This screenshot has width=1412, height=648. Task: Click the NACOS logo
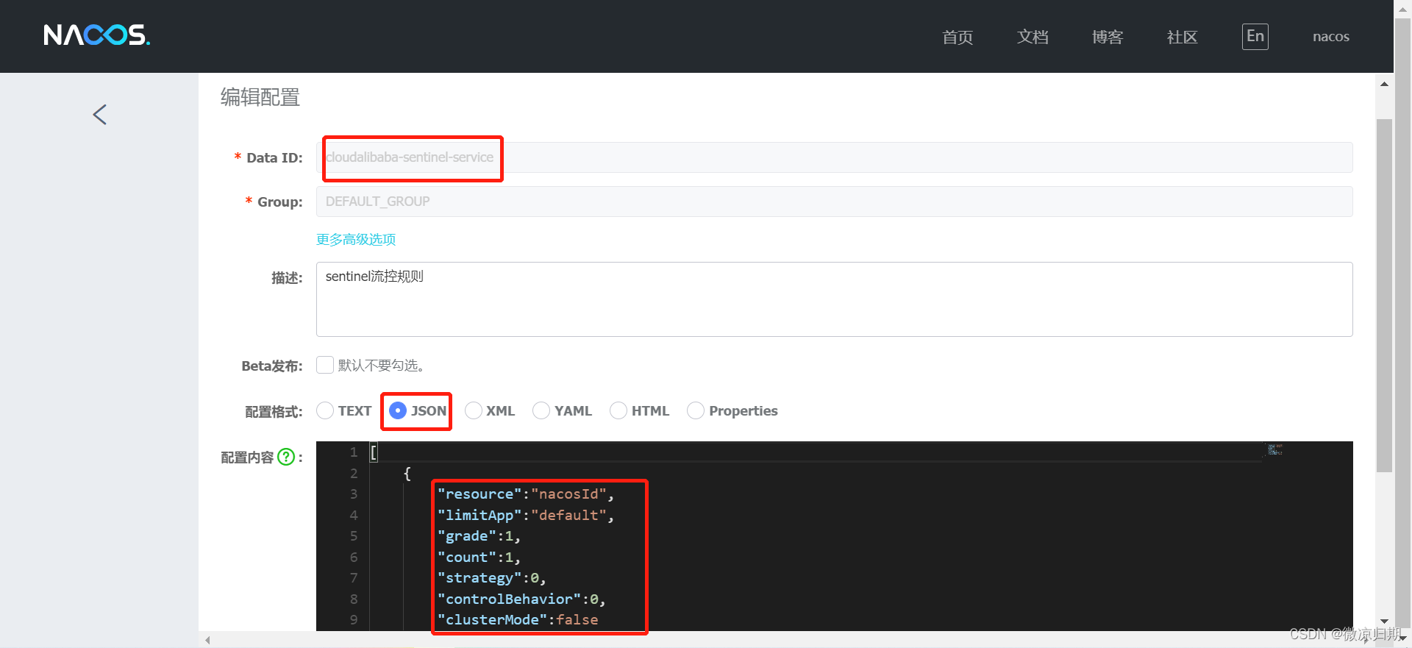click(96, 35)
